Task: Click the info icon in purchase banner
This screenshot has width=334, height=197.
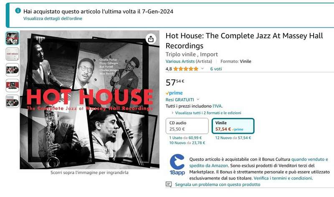Action: click(x=18, y=11)
